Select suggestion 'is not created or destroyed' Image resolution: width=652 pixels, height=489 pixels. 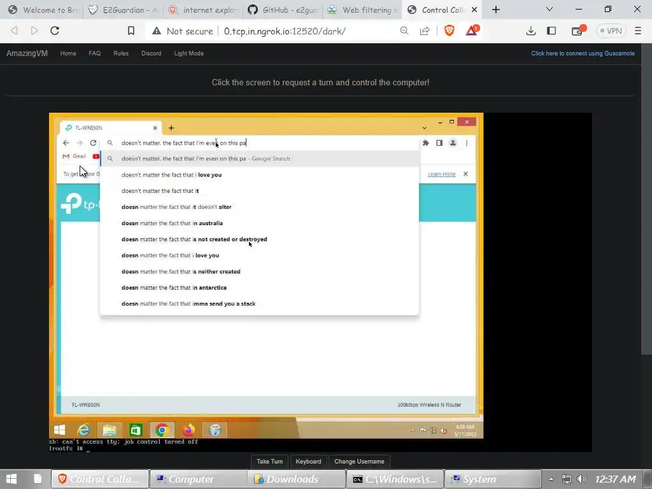(x=260, y=239)
